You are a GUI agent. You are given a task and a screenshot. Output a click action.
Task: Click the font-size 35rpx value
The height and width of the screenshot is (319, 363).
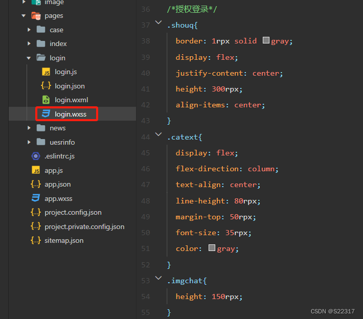[236, 233]
